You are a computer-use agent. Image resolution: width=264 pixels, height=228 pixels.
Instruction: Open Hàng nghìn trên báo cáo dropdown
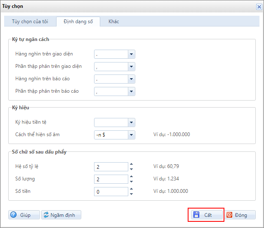click(x=131, y=79)
